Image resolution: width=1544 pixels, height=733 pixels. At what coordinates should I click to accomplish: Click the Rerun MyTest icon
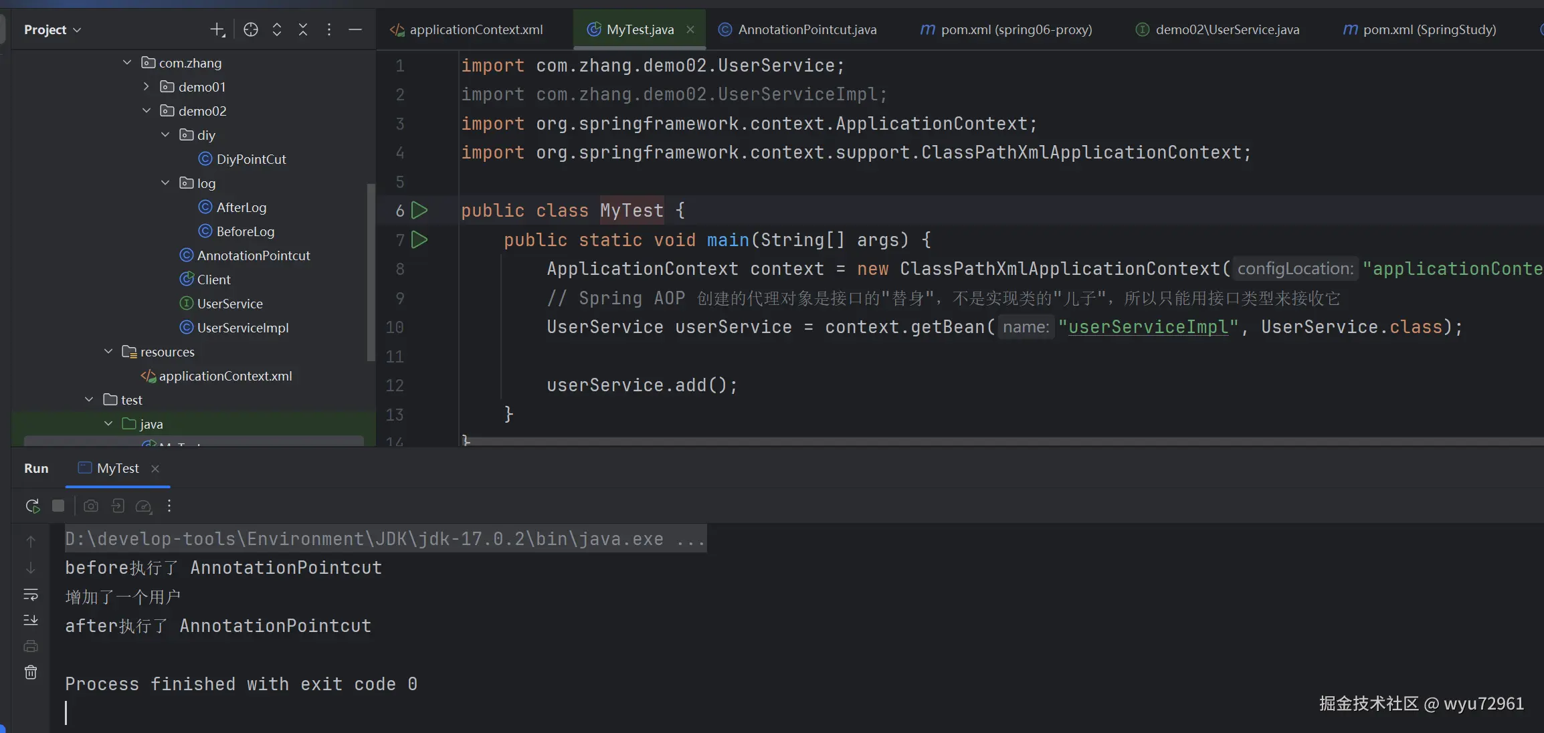coord(32,506)
